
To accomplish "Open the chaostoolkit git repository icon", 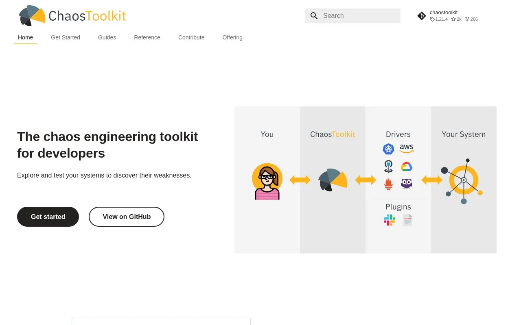I will pos(422,16).
